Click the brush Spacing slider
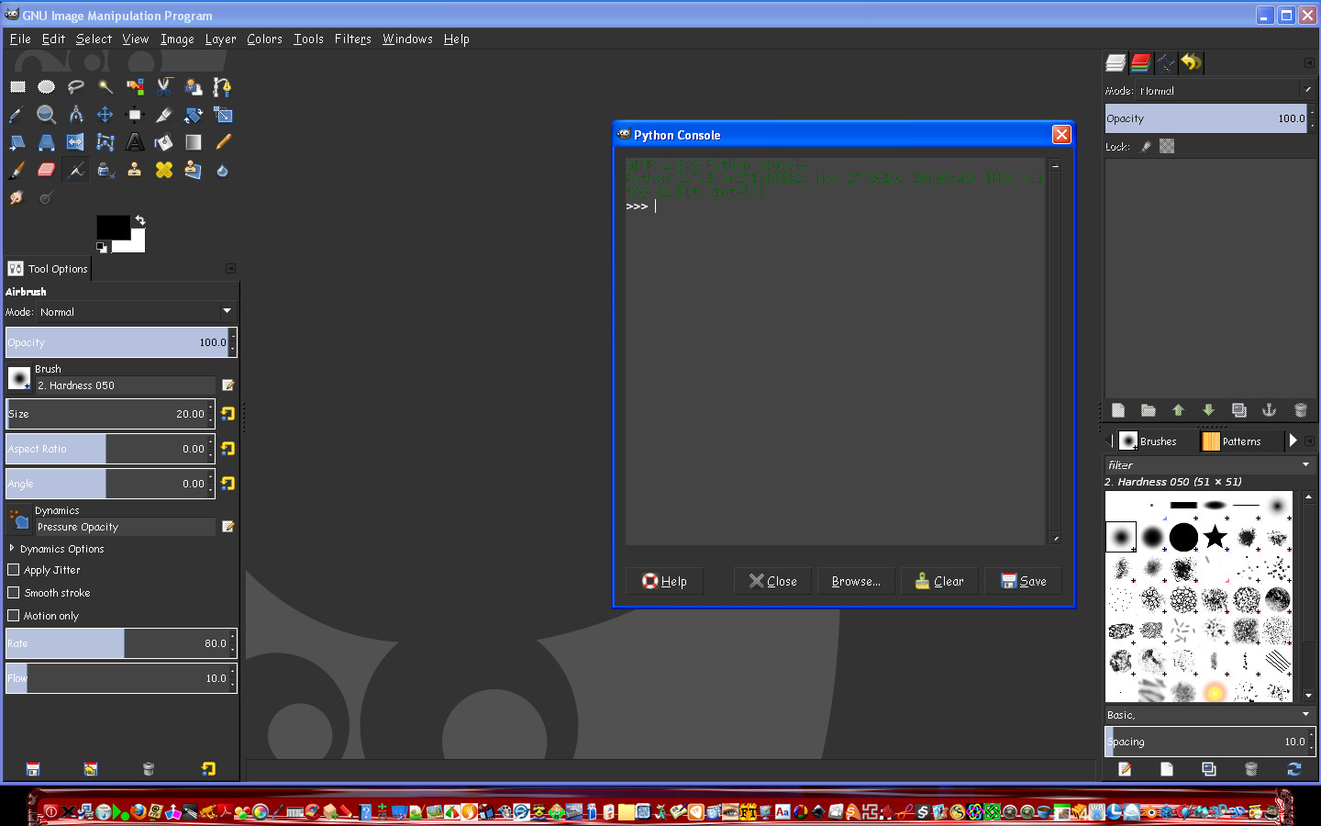The width and height of the screenshot is (1321, 826). point(1210,742)
